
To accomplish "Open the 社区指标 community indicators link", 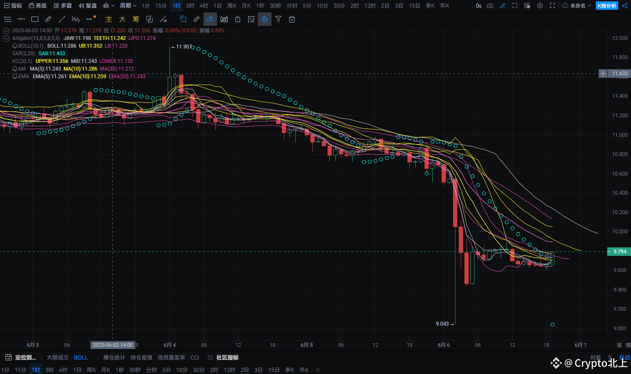I will point(224,357).
